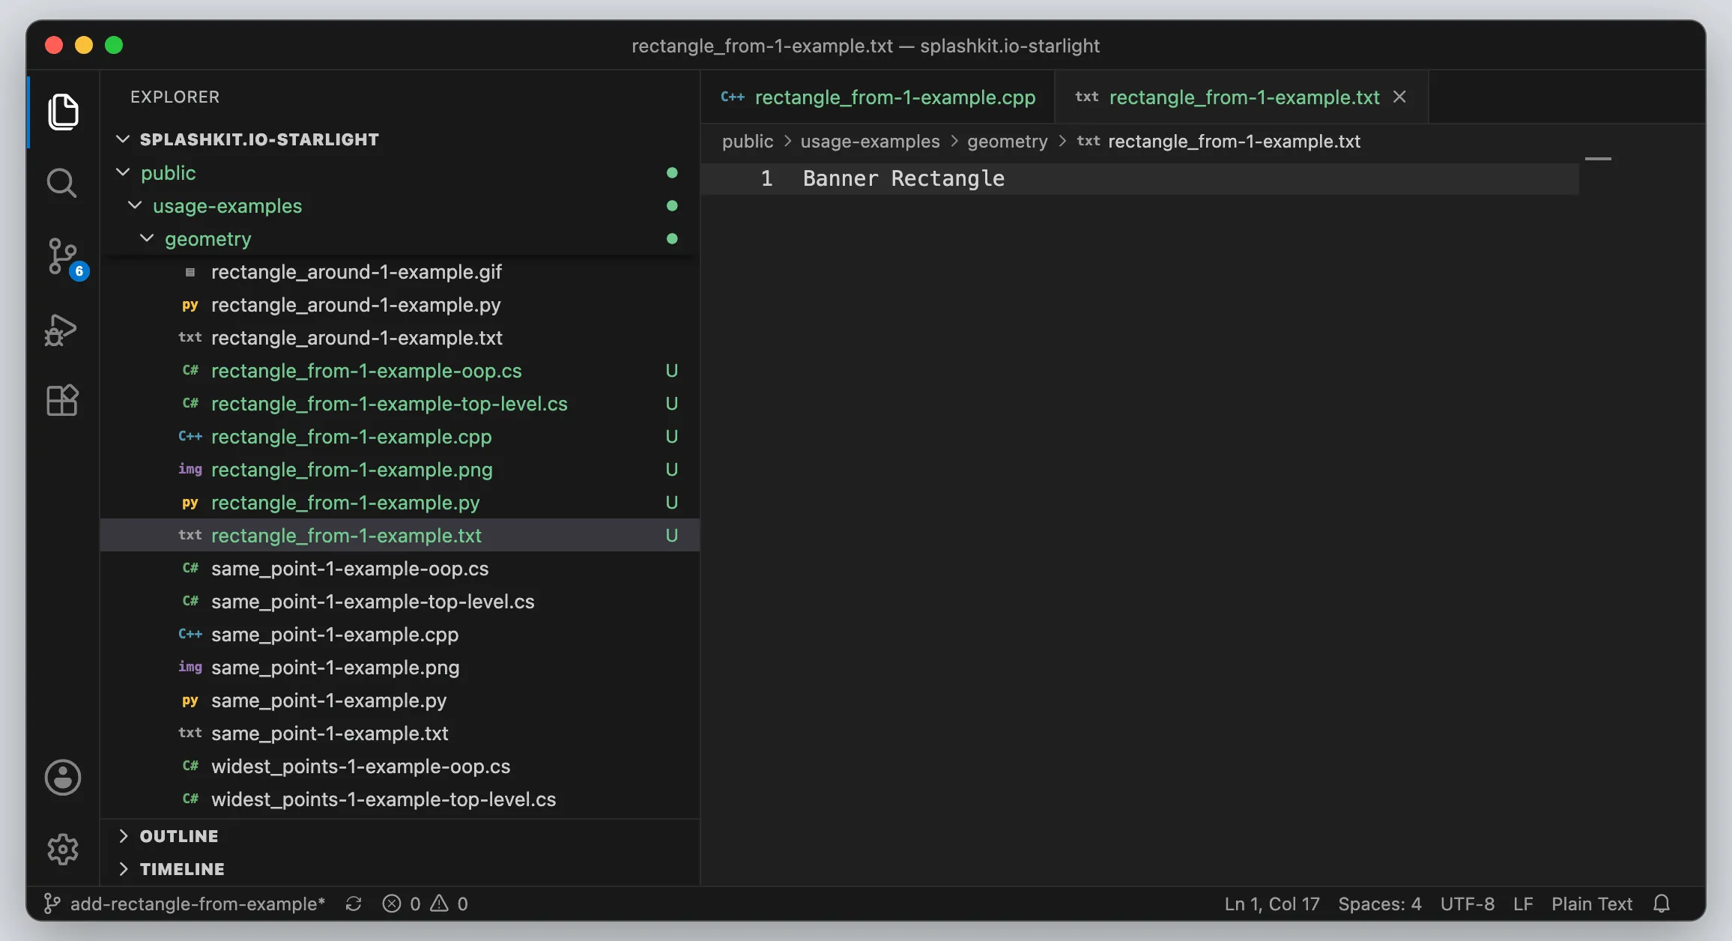Open rectangle_from-1-example.png in explorer
The image size is (1732, 941).
(x=399, y=470)
